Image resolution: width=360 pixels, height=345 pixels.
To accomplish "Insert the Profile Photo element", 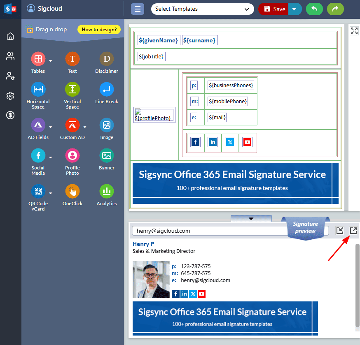I will pos(72,156).
